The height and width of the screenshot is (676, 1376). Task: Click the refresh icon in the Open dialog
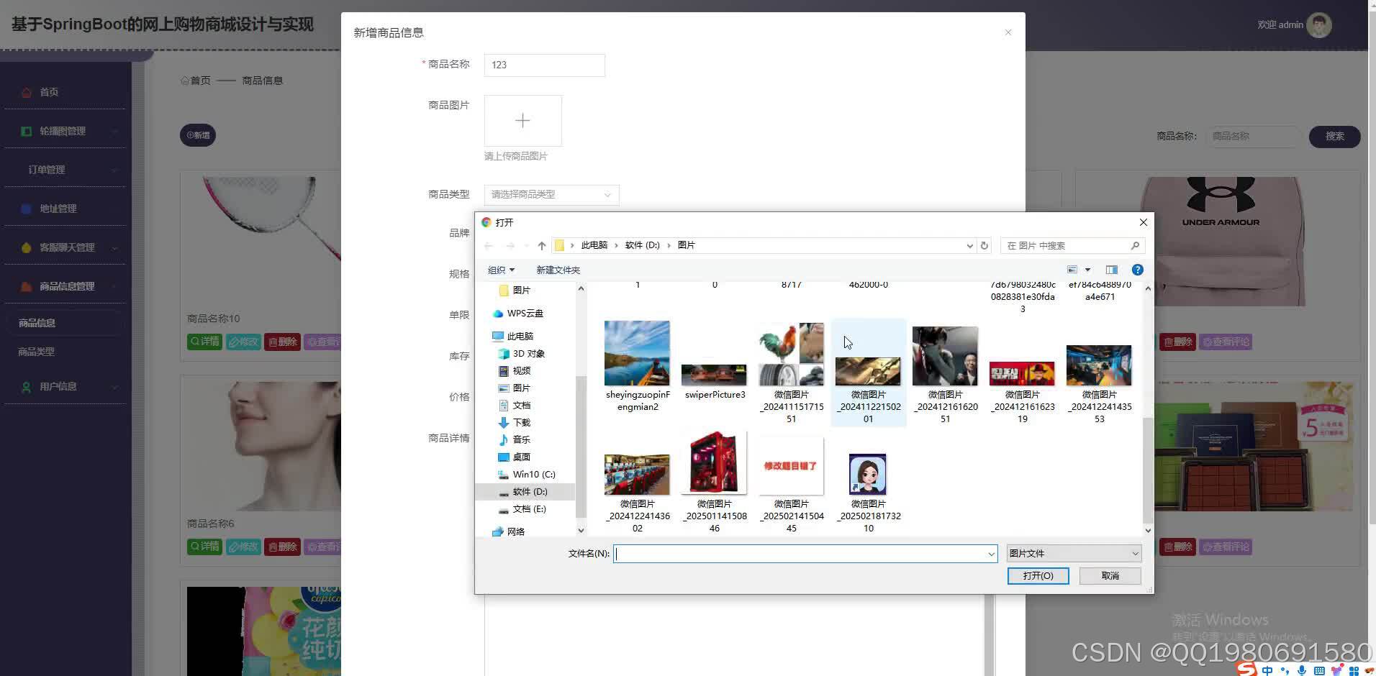coord(984,245)
